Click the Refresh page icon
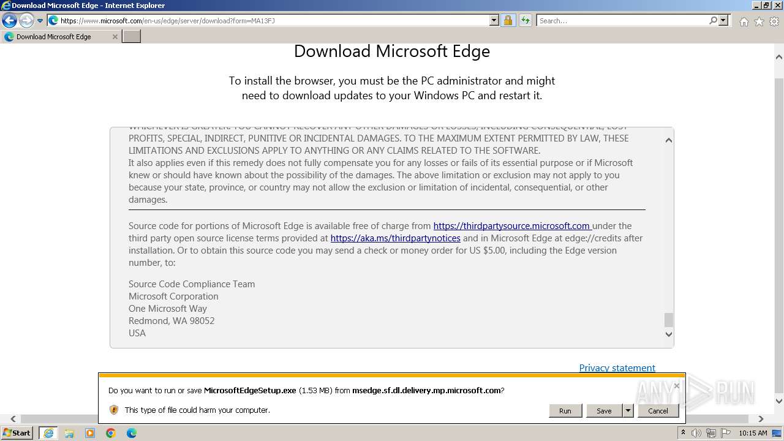 526,21
